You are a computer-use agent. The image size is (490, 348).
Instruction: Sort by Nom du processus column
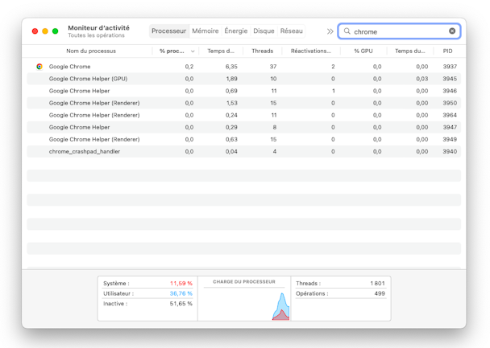click(x=91, y=51)
